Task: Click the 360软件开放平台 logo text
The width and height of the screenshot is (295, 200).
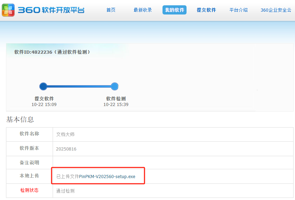Action: tap(51, 10)
